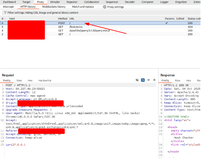Click the filter funnel icon
Viewport: 201px width, 159px height.
[5, 13]
